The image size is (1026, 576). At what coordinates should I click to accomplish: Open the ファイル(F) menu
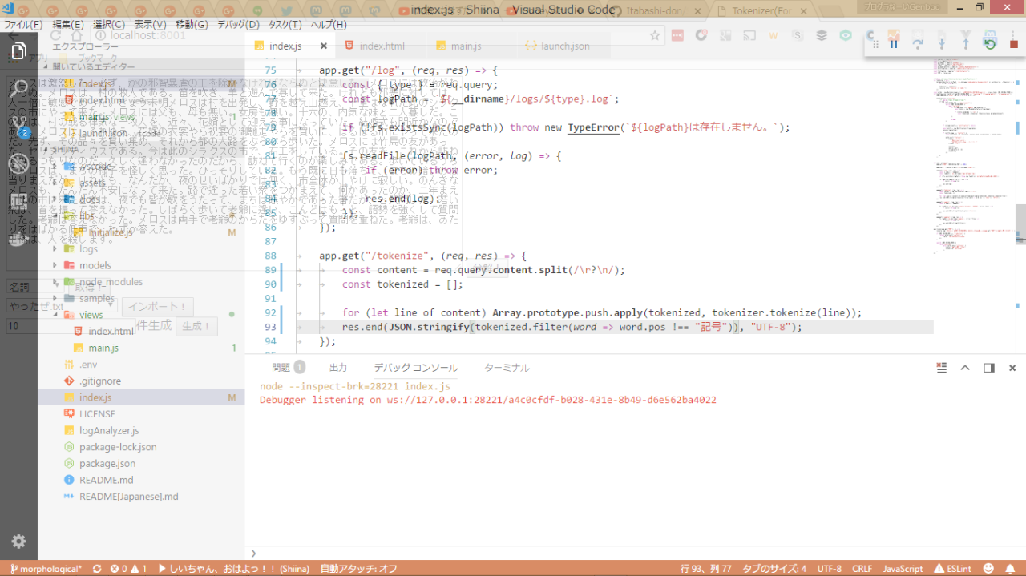[23, 25]
